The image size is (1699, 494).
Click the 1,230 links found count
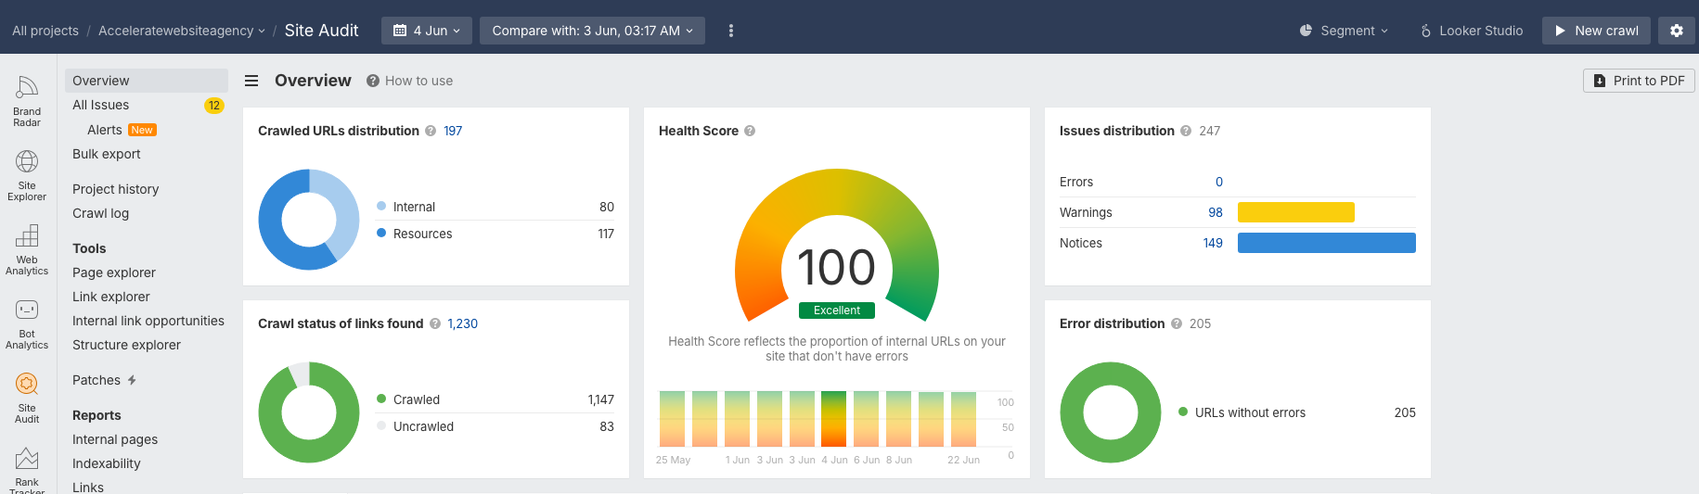pos(463,323)
